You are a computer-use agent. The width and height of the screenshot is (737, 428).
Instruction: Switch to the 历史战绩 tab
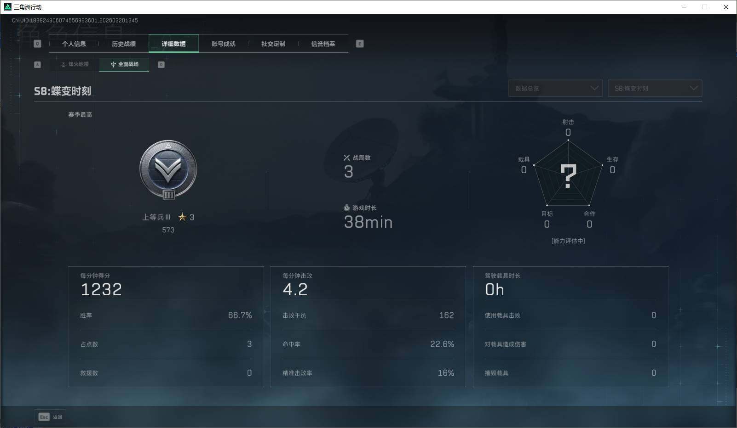tap(124, 44)
